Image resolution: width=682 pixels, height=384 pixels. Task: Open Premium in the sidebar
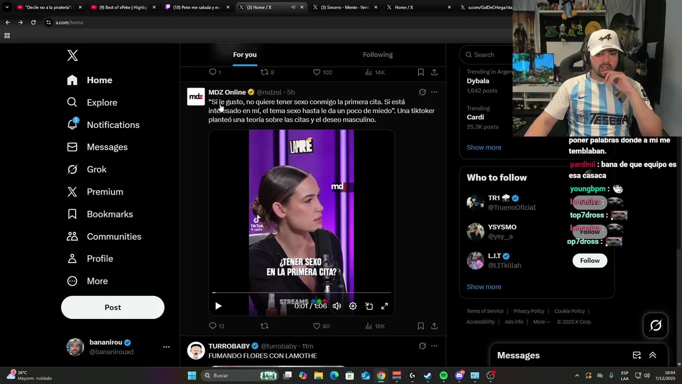pyautogui.click(x=95, y=192)
